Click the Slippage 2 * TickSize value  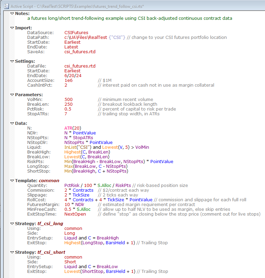[77, 195]
